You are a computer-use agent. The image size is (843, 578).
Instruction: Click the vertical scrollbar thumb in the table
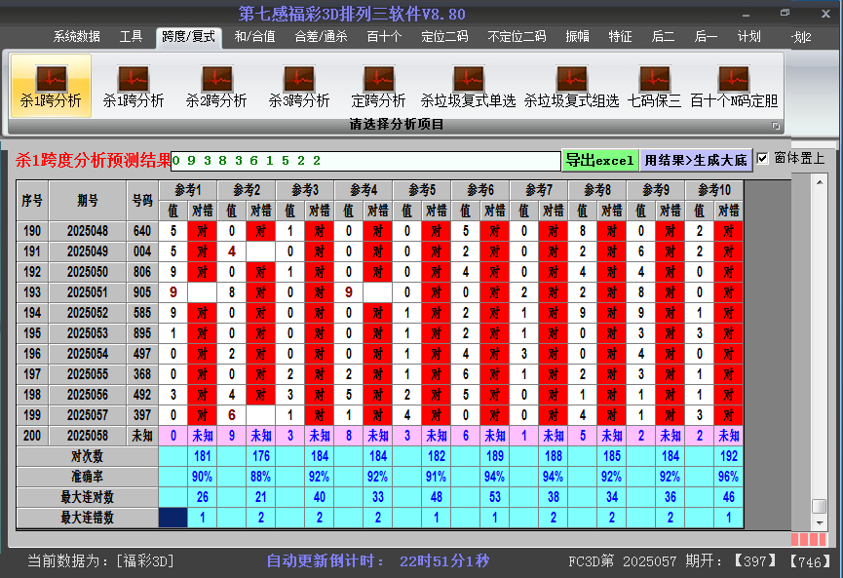coord(820,507)
